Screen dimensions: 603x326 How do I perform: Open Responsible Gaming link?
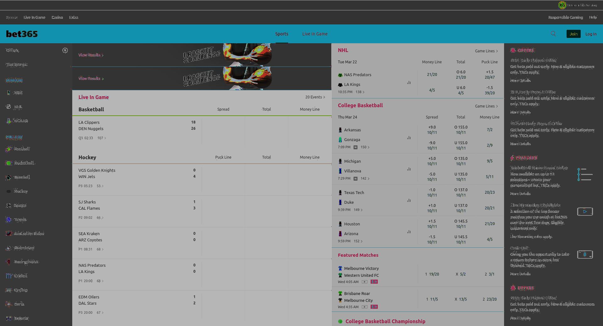click(x=565, y=17)
